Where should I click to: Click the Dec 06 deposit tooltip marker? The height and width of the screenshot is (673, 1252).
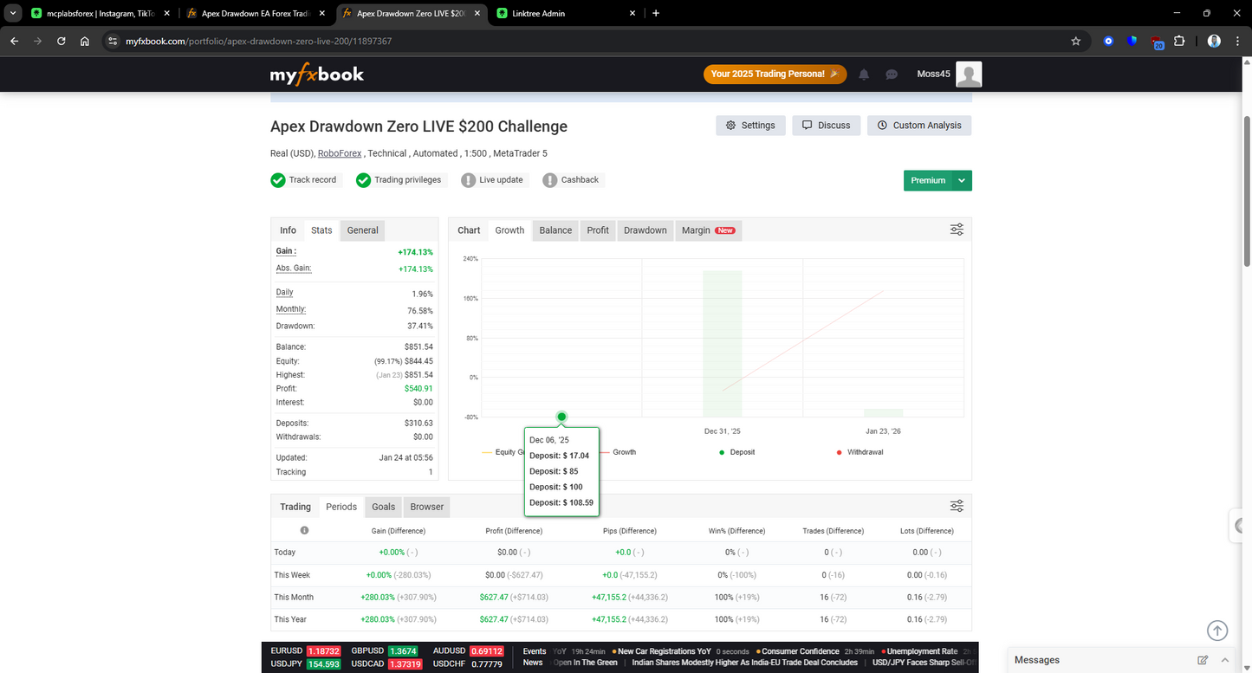tap(561, 417)
